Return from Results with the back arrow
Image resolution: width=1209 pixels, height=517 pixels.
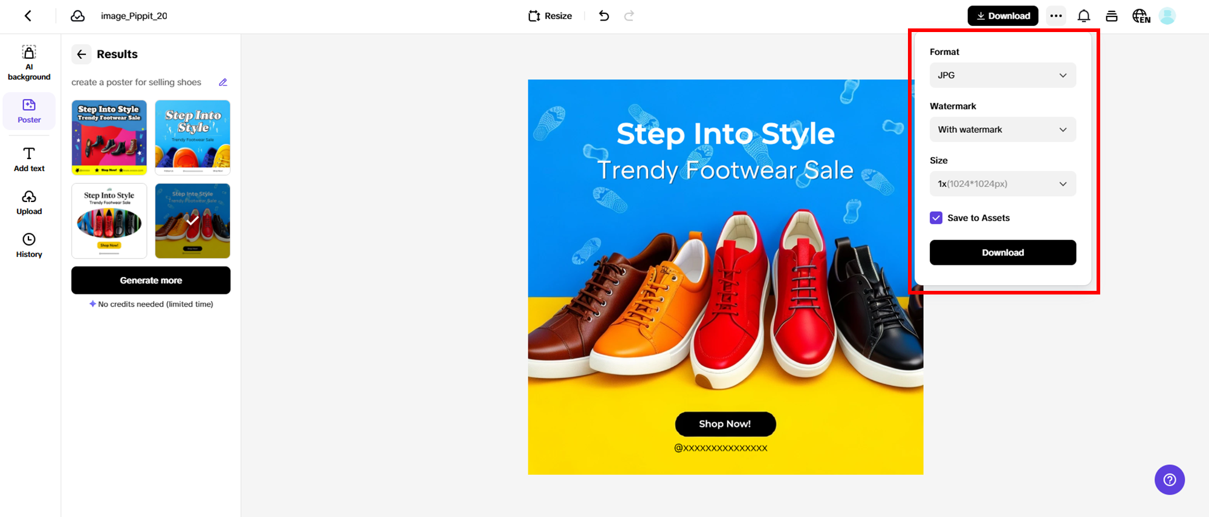click(82, 54)
